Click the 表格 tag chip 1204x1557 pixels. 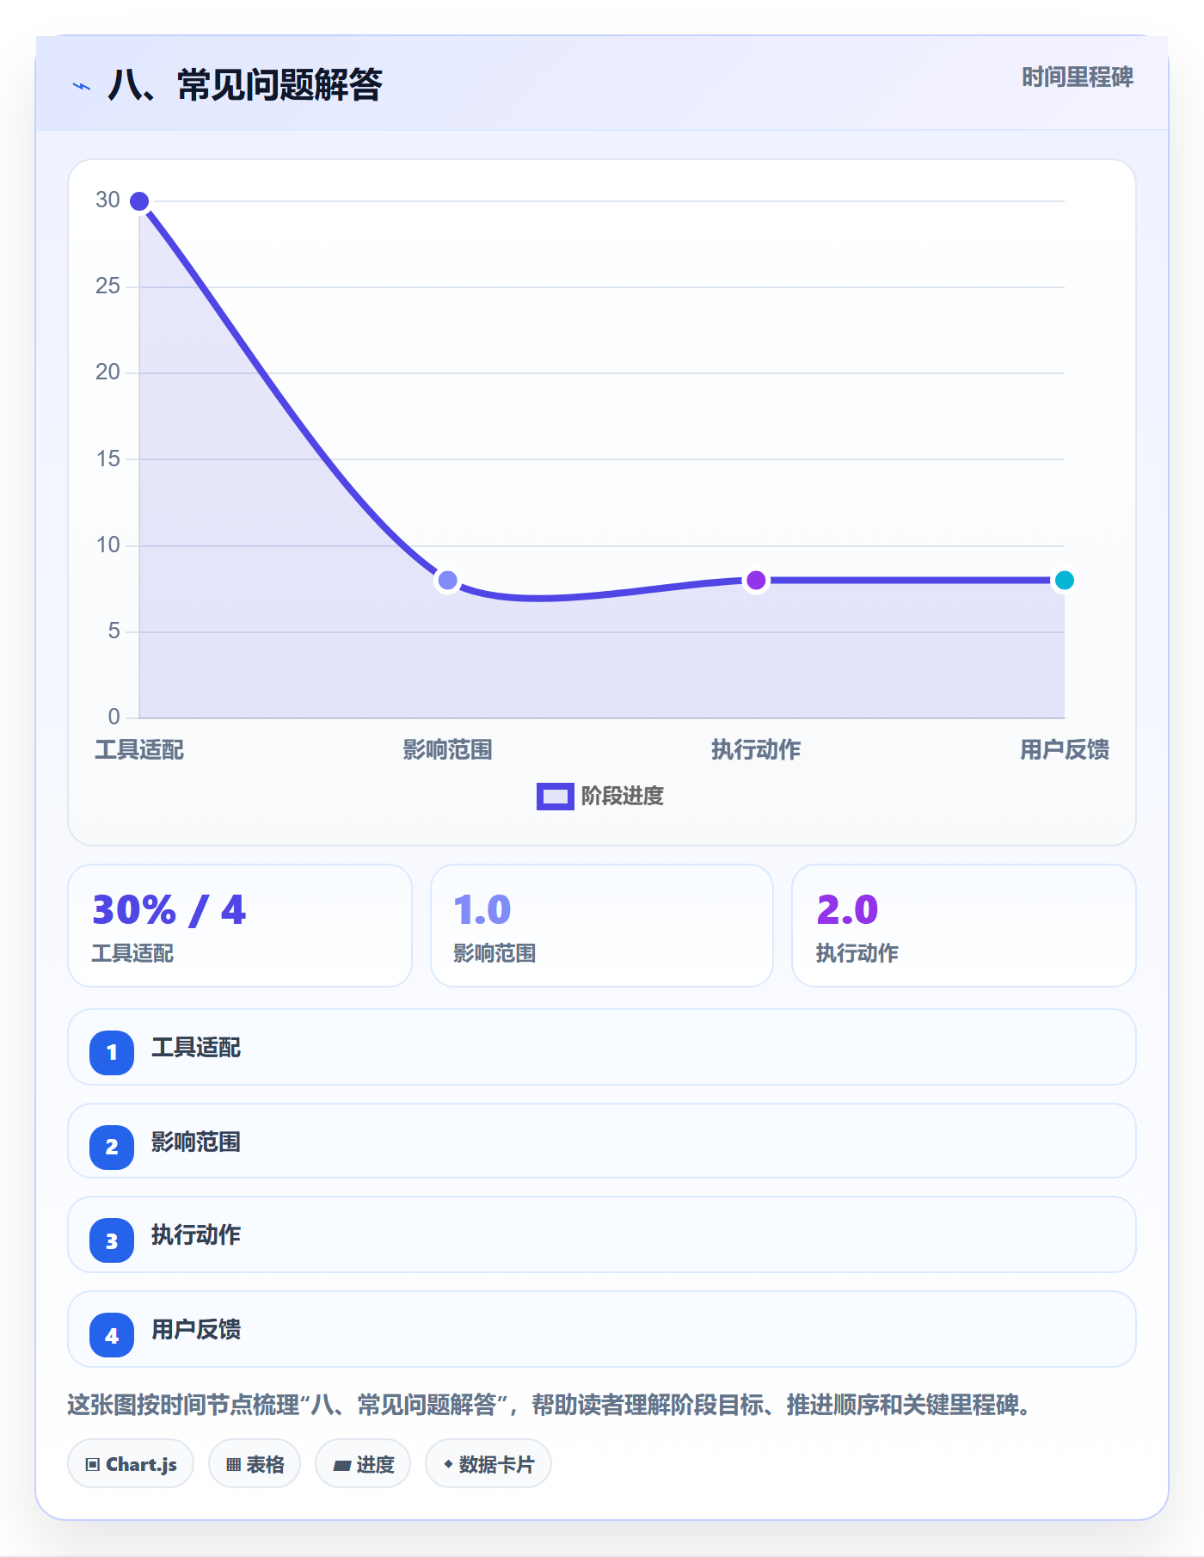(x=255, y=1463)
